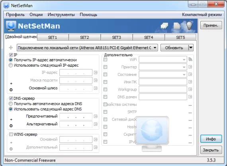Click the get-current icon beside Альтернативный DNS field
This screenshot has height=166, width=227.
[96, 124]
